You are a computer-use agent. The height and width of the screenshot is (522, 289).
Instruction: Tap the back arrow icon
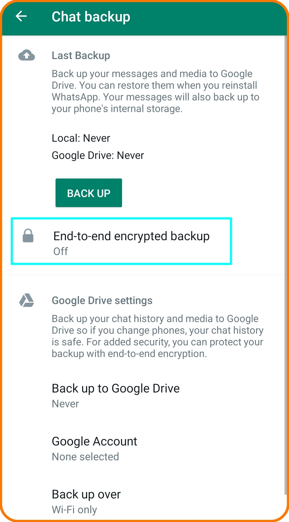pos(21,16)
